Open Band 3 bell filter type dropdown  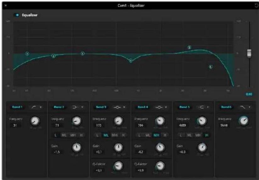coord(119,107)
